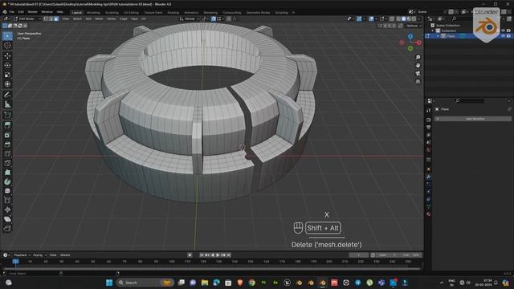The image size is (514, 289).
Task: Select the Move tool
Action: point(7,56)
